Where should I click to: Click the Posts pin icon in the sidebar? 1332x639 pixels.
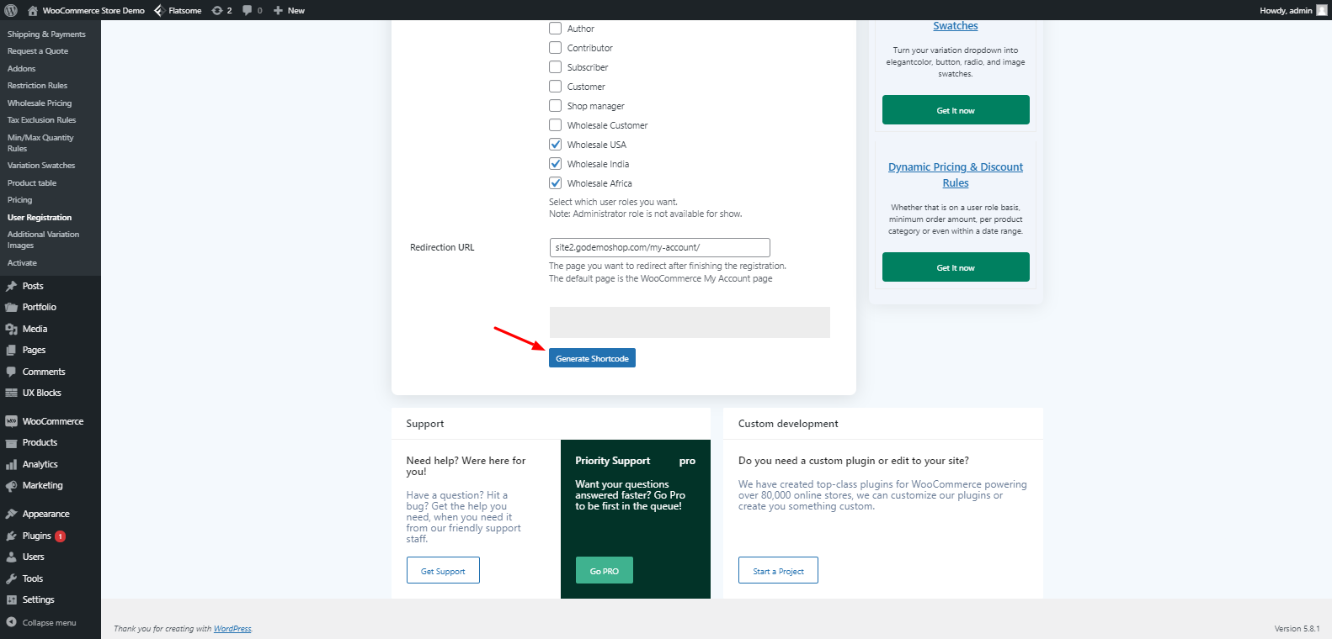click(12, 286)
